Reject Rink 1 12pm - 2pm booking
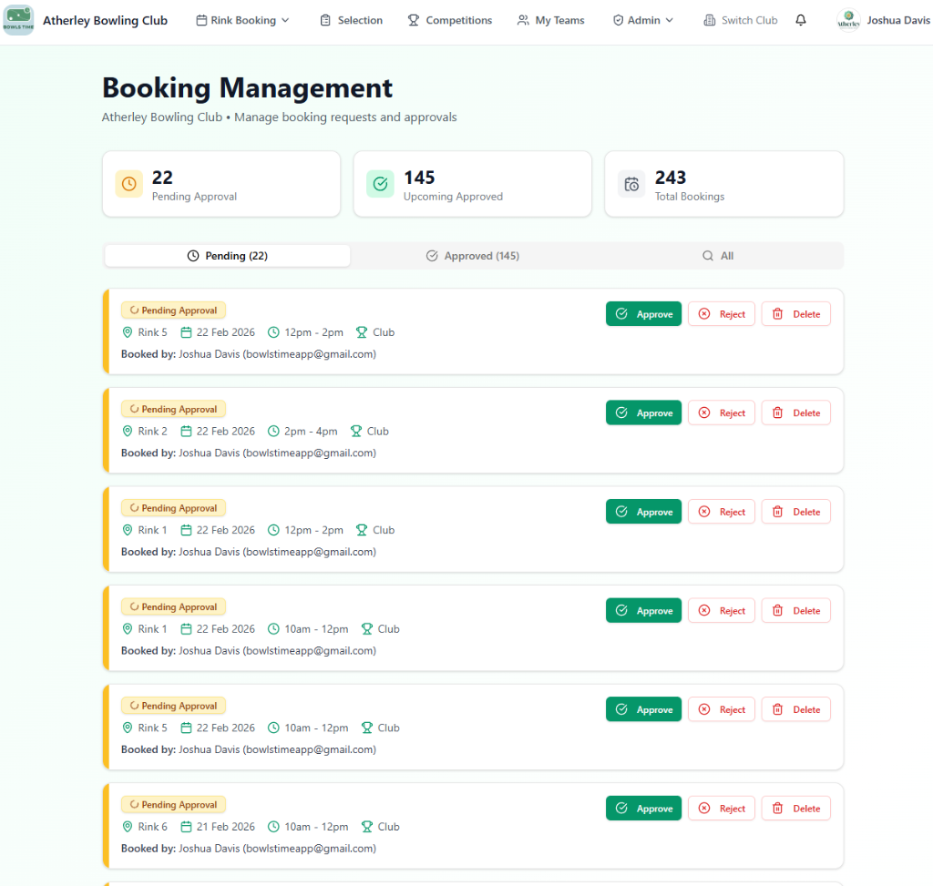The height and width of the screenshot is (886, 933). [722, 512]
